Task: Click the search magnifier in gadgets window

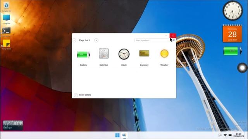Action: click(174, 40)
